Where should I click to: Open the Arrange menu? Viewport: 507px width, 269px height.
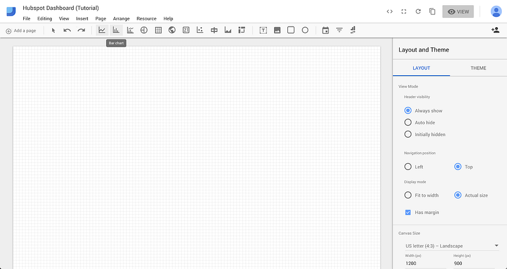point(121,19)
